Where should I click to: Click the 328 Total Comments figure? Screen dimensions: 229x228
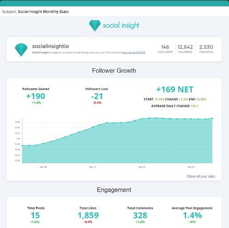click(x=140, y=215)
